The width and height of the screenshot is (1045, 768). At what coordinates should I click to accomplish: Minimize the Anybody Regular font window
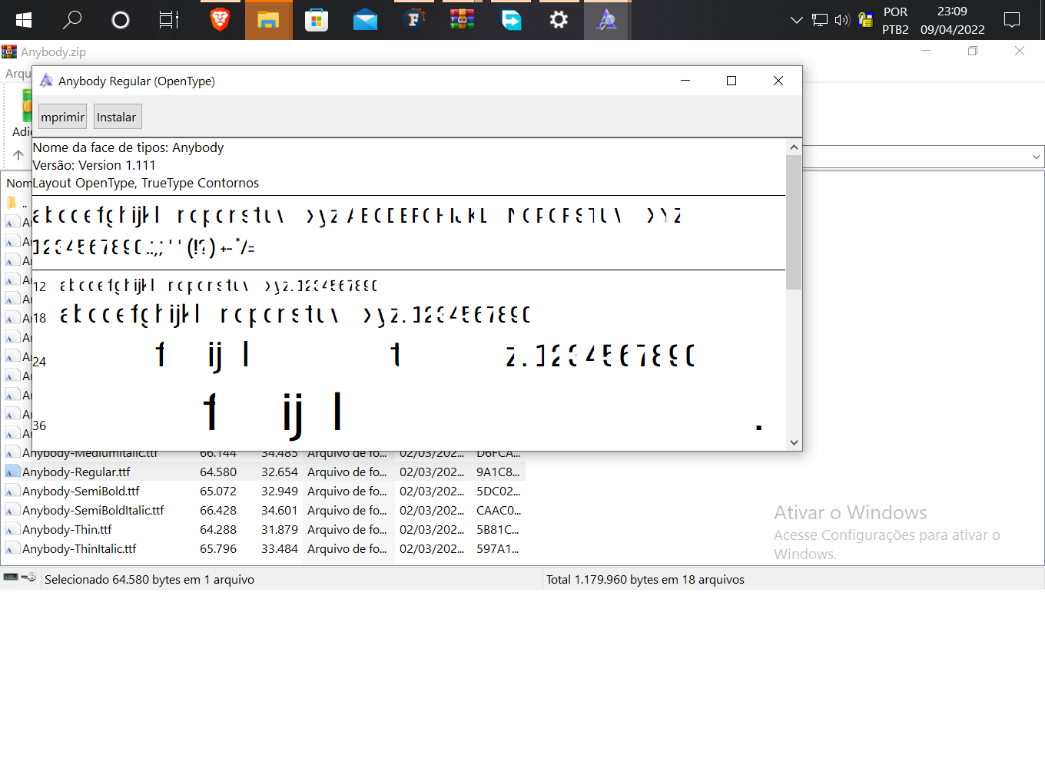click(685, 81)
